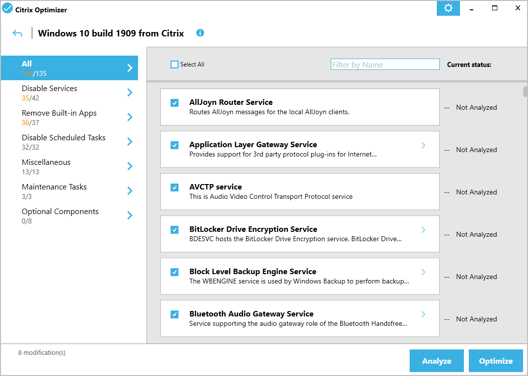Uncheck AllJoyn Router Service

[175, 103]
